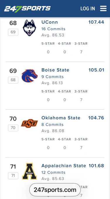The width and height of the screenshot is (110, 199).
Task: Tap the Appalachian State A logo
Action: pyautogui.click(x=30, y=171)
